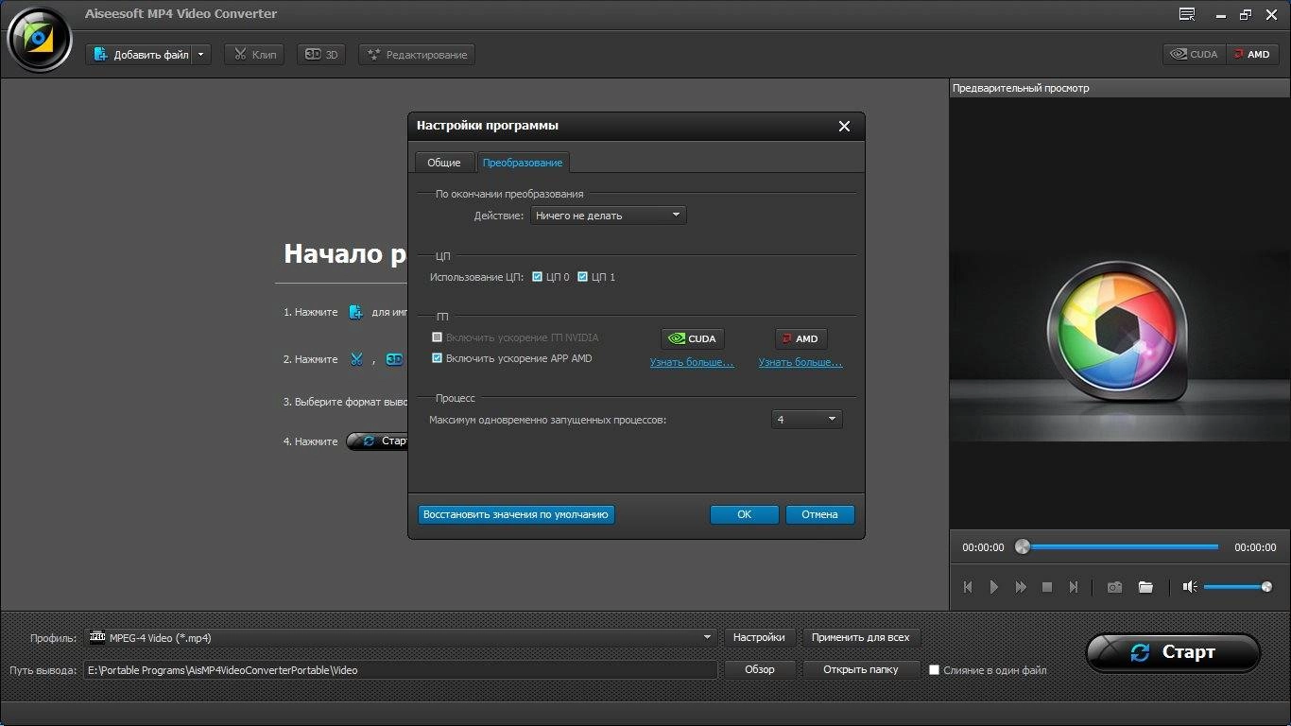Viewport: 1291px width, 726px height.
Task: Jump to previous frame in preview player
Action: pos(968,587)
